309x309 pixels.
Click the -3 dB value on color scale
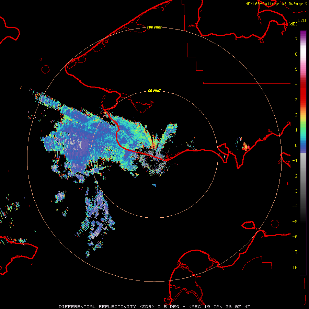point(295,191)
